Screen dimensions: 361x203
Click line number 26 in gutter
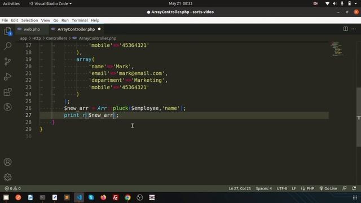[x=29, y=108]
